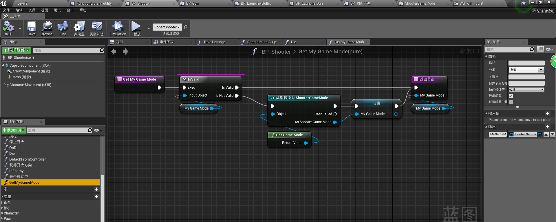Click Cast Failed execution pin
This screenshot has width=556, height=222.
click(x=335, y=114)
